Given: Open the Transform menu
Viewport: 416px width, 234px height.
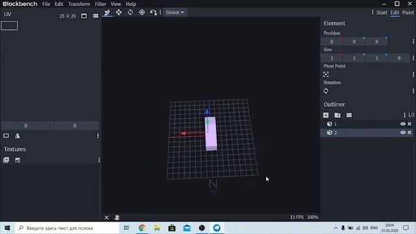Looking at the screenshot, I should pos(79,4).
